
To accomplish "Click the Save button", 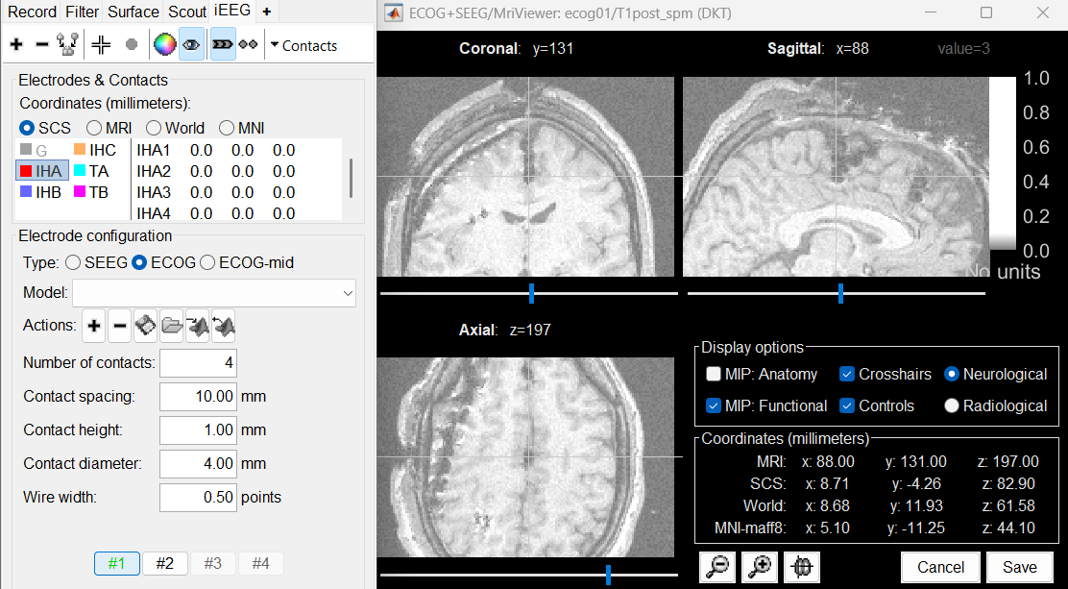I will pyautogui.click(x=1019, y=567).
